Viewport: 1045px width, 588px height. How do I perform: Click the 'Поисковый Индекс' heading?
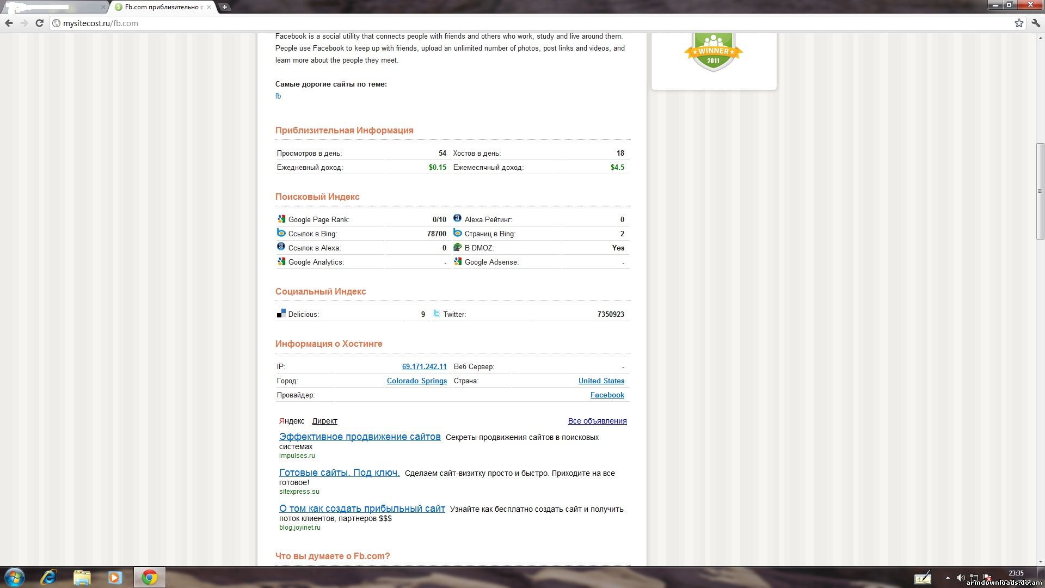pos(317,197)
